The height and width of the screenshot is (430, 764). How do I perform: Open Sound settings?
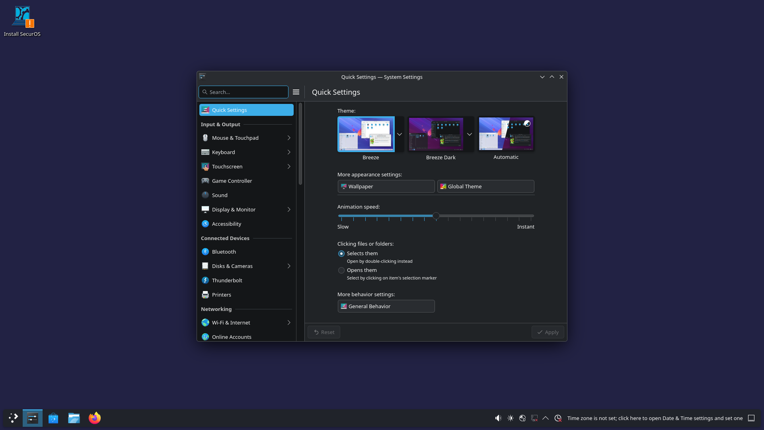(x=219, y=195)
